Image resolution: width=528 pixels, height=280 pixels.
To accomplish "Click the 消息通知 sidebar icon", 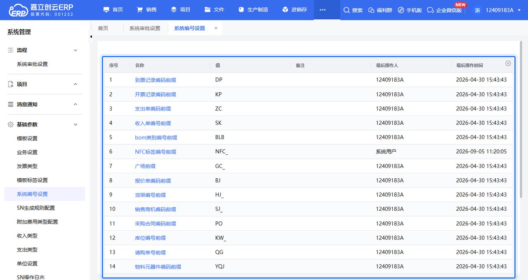I will (11, 104).
